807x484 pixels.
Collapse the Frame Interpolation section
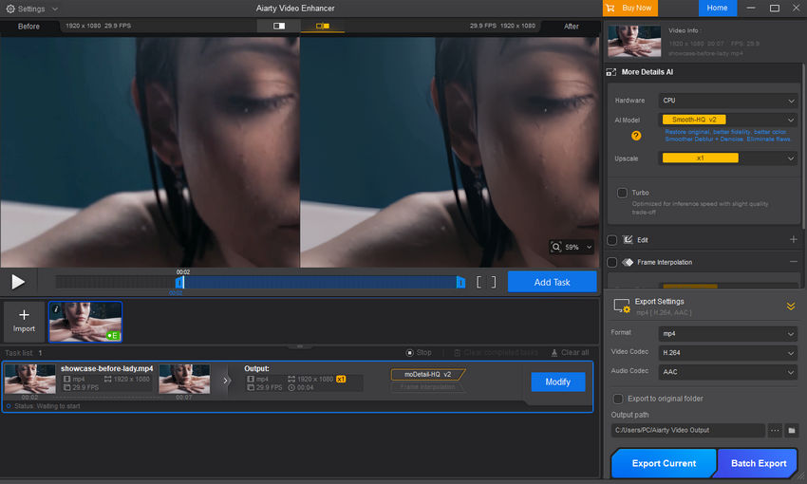[793, 262]
